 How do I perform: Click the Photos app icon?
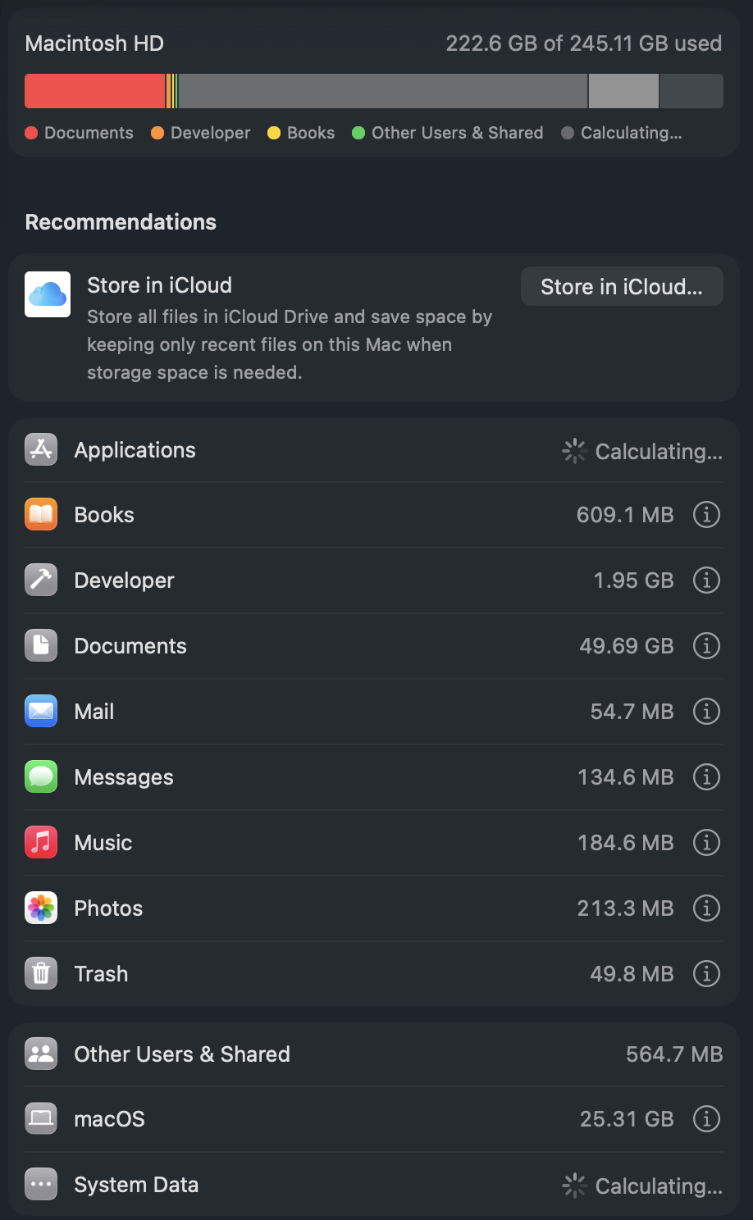41,908
